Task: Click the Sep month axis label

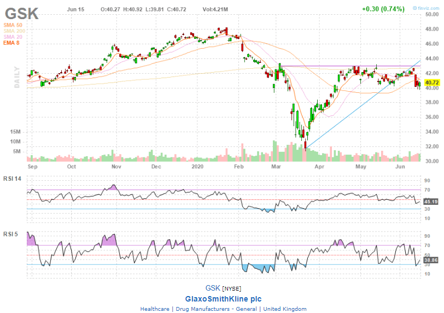Action: 33,167
